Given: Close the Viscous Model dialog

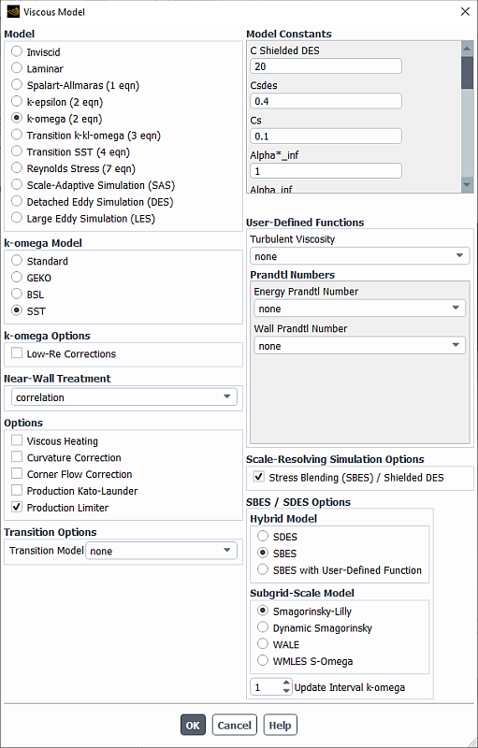Looking at the screenshot, I should [465, 11].
